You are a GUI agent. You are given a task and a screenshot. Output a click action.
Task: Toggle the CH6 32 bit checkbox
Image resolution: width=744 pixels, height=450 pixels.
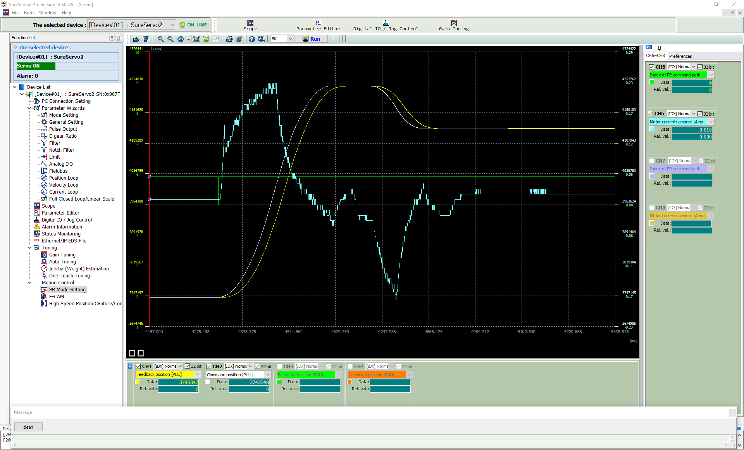pos(700,114)
